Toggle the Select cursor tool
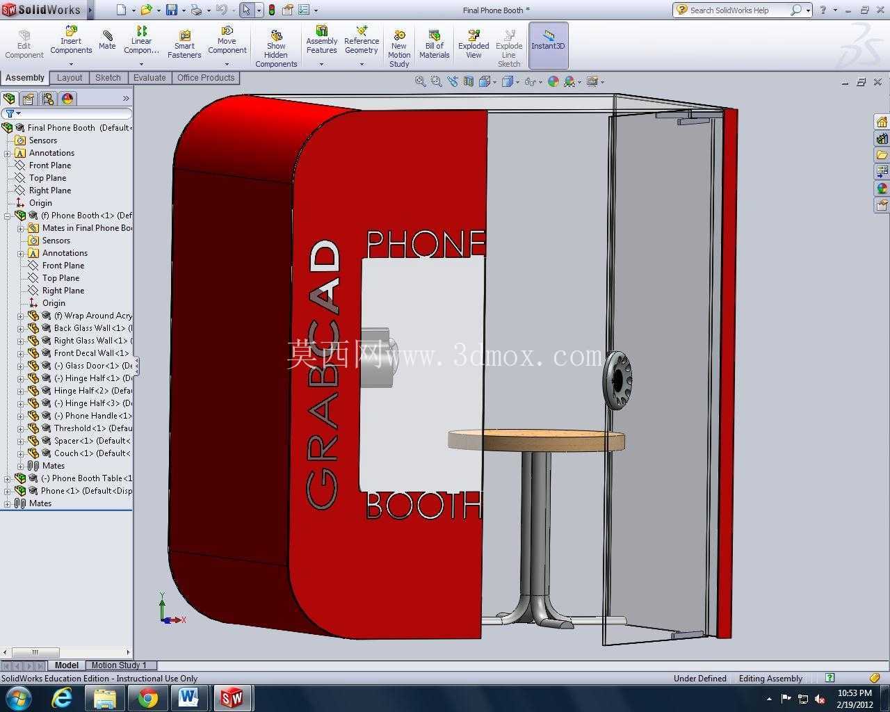890x712 pixels. [x=246, y=10]
